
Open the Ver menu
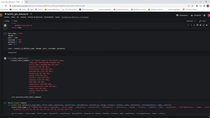point(18,17)
